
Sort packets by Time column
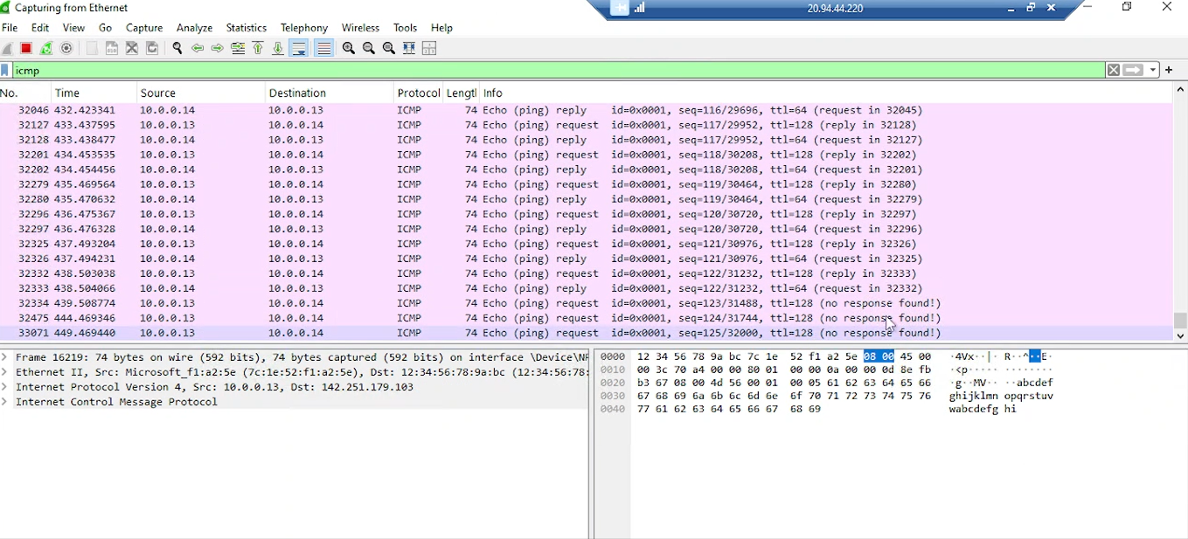(x=94, y=93)
